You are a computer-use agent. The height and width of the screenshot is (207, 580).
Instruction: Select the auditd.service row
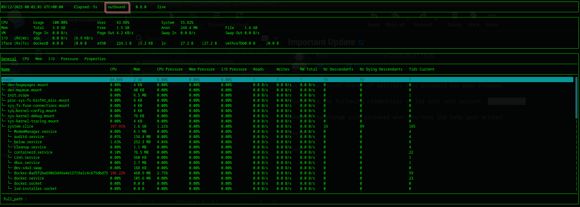coord(29,137)
